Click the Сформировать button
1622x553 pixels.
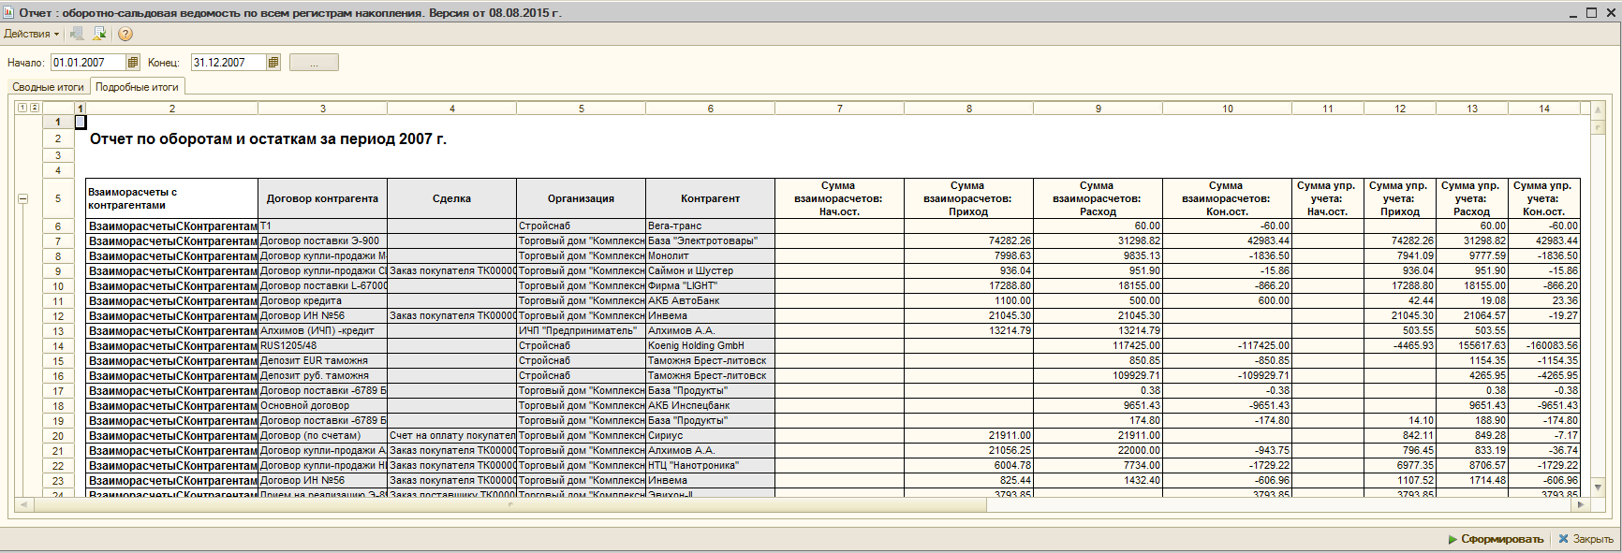point(1495,539)
